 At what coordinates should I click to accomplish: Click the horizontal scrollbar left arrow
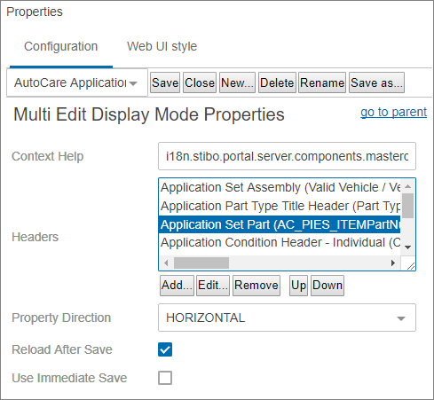pos(166,263)
